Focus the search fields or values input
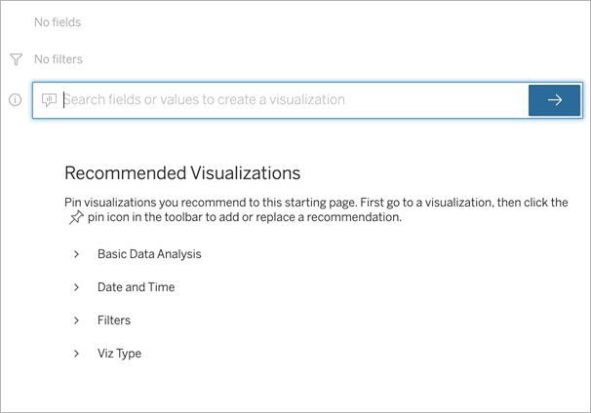Image resolution: width=591 pixels, height=413 pixels. coord(293,99)
